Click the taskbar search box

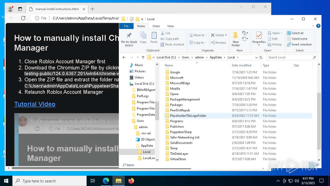click(x=49, y=181)
